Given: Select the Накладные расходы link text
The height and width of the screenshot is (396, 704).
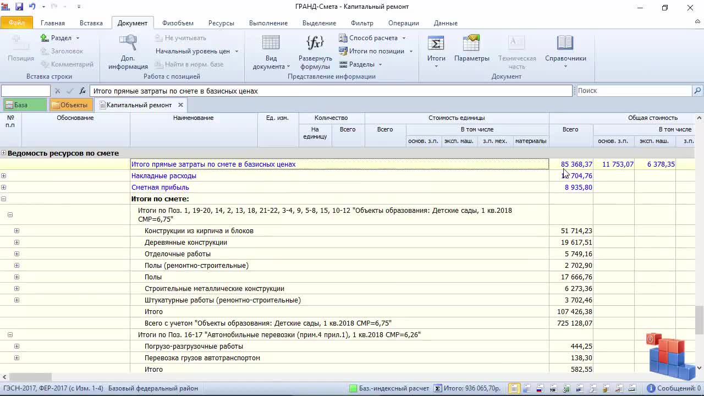Looking at the screenshot, I should tap(164, 176).
